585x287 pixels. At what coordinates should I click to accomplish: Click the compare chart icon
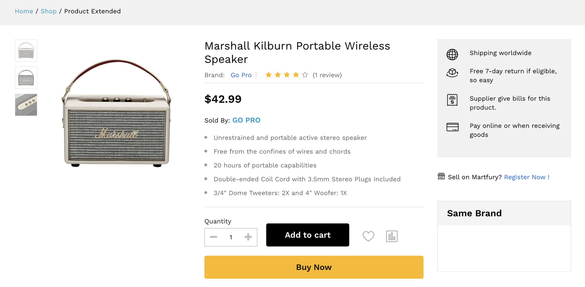click(x=392, y=236)
